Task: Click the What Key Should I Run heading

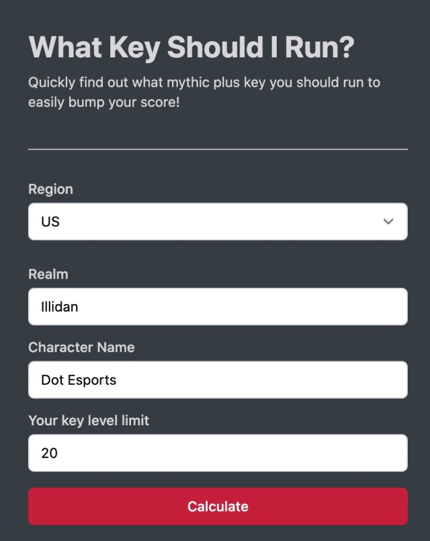Action: pyautogui.click(x=191, y=47)
